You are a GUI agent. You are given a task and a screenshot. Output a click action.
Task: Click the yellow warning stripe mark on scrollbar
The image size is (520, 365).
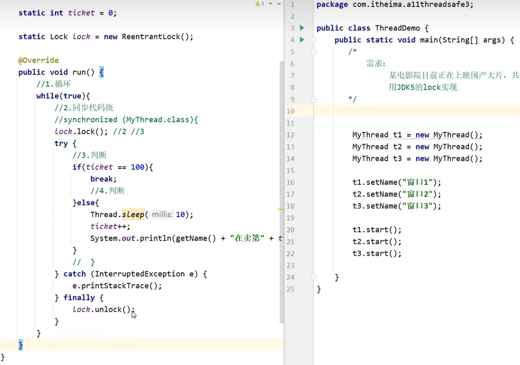(x=281, y=209)
